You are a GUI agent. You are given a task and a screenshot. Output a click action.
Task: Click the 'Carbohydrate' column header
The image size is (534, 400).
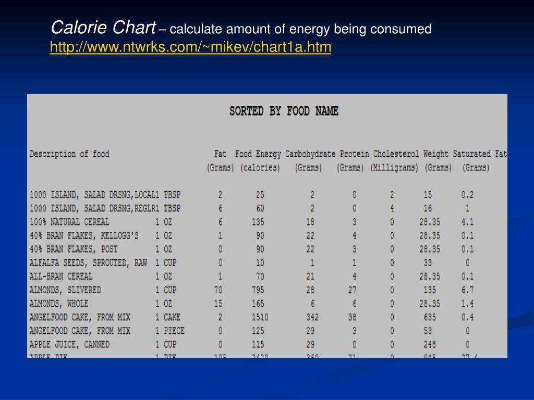pyautogui.click(x=310, y=154)
